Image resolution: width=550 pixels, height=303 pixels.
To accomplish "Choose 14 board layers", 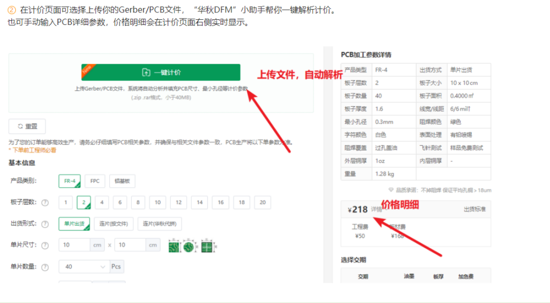I will click(200, 202).
